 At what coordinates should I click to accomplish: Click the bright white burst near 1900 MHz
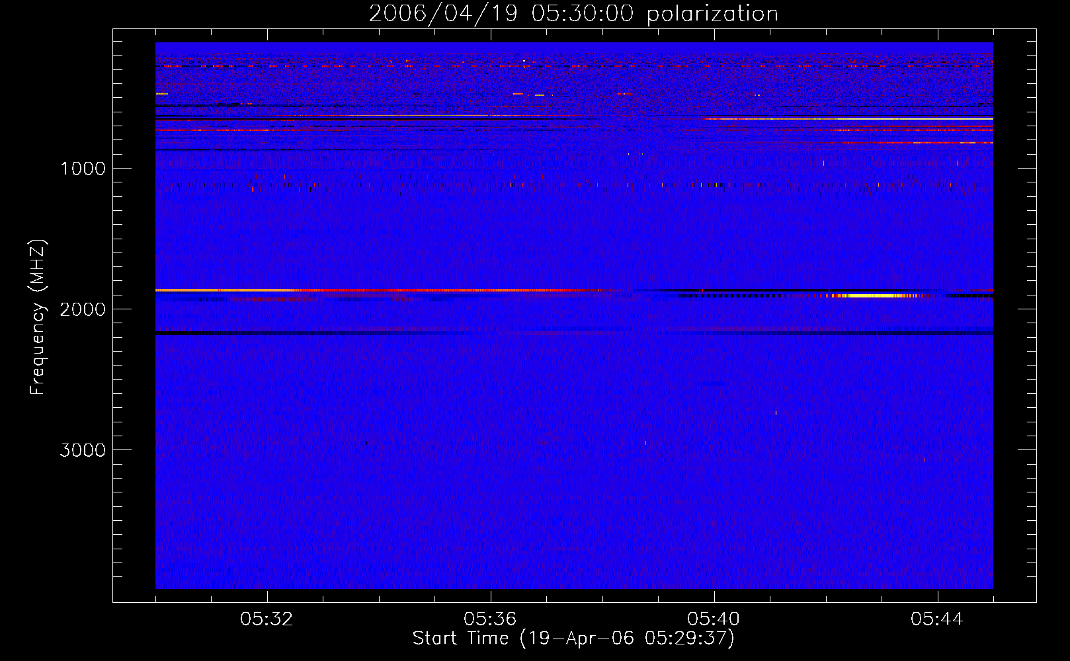pos(876,295)
